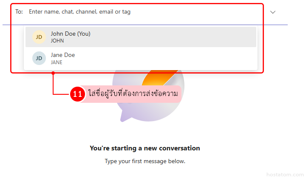Screen dimensions: 306x178
Task: Click the "Jane Doe" name text
Action: click(x=63, y=55)
